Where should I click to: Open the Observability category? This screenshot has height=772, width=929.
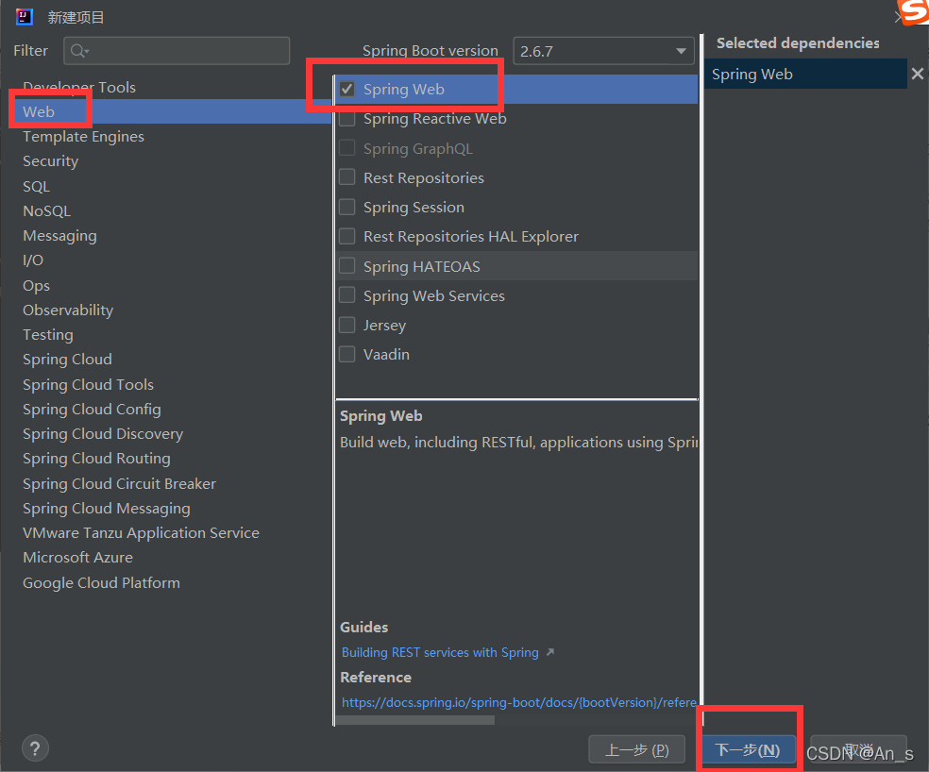[68, 310]
